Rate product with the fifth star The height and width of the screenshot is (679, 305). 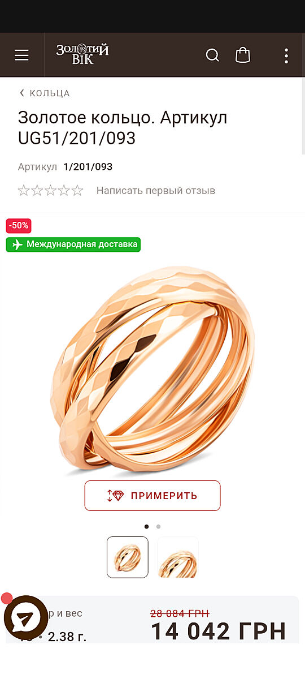point(77,191)
